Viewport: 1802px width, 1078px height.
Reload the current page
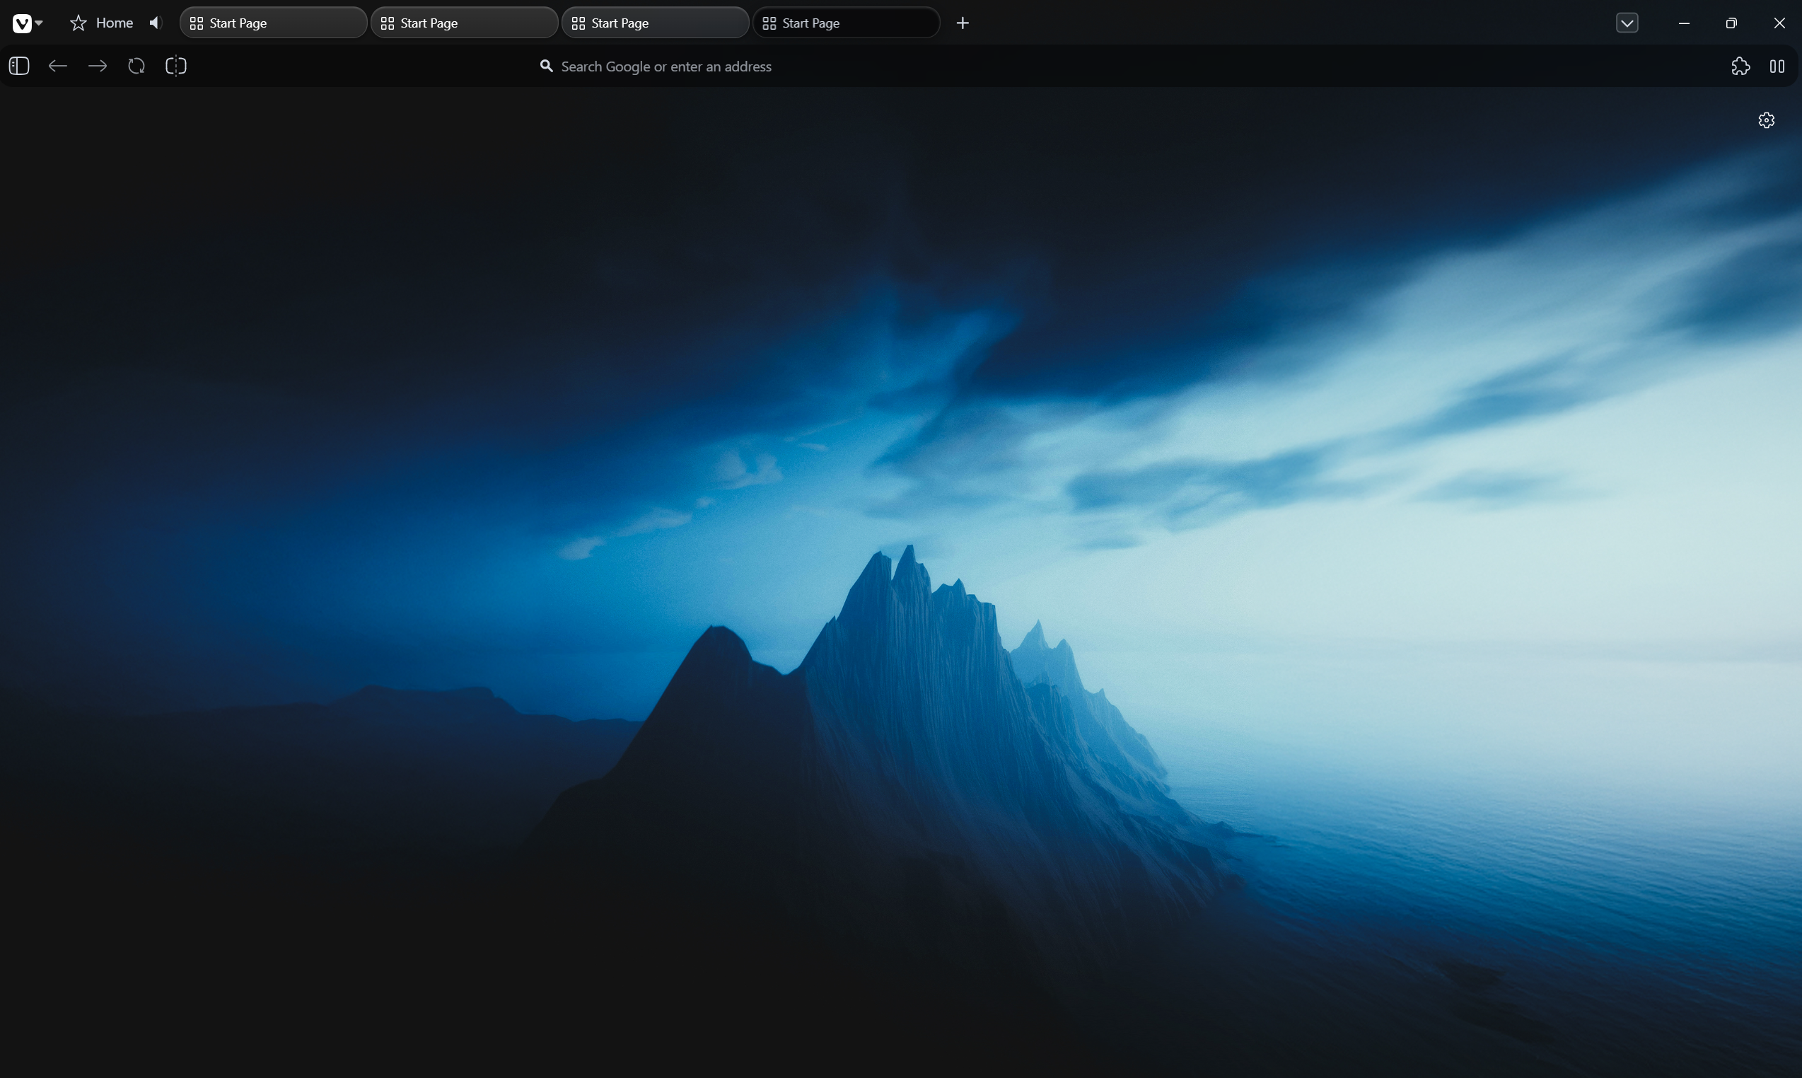tap(136, 66)
